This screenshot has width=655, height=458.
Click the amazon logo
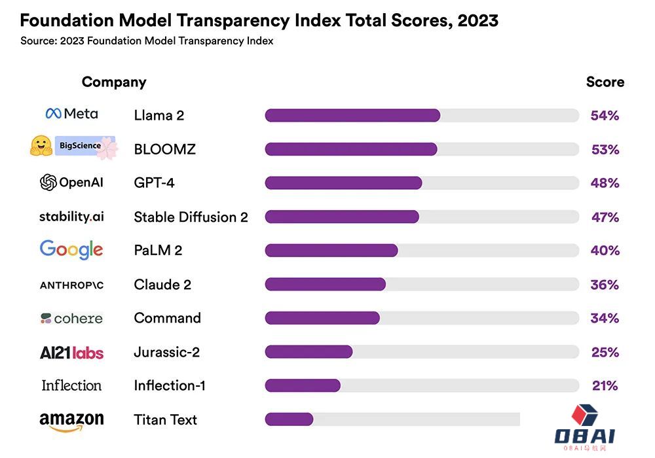pyautogui.click(x=71, y=420)
